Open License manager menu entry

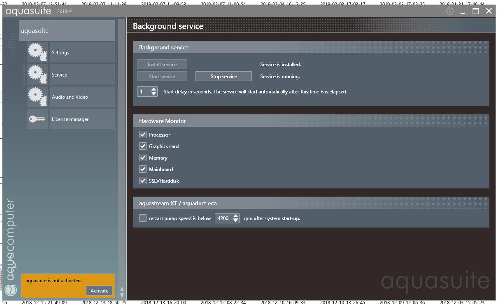point(82,119)
